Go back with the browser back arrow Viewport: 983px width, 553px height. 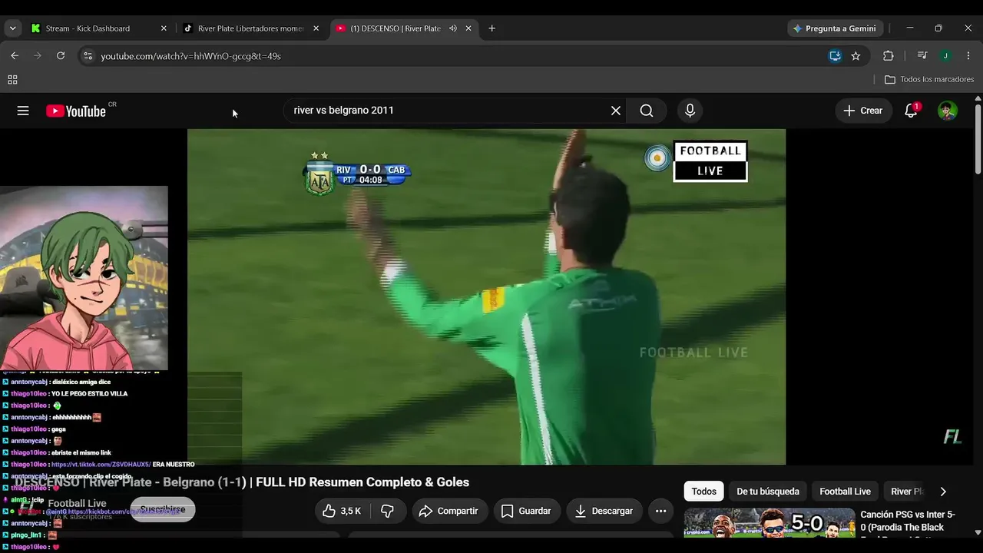point(15,56)
